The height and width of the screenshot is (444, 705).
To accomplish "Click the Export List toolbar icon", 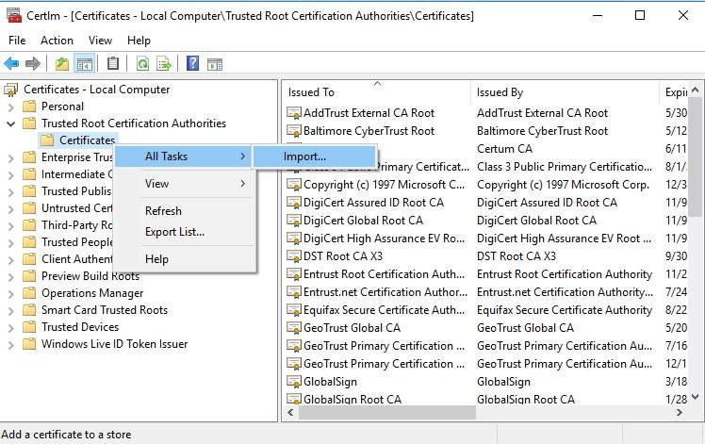I will pyautogui.click(x=164, y=64).
